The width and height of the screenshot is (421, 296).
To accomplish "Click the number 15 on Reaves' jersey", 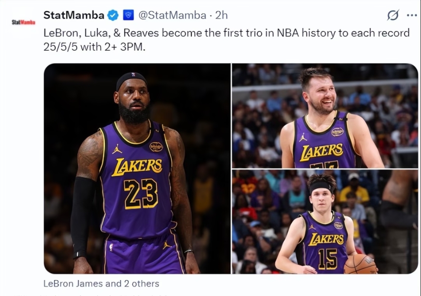I will 328,258.
